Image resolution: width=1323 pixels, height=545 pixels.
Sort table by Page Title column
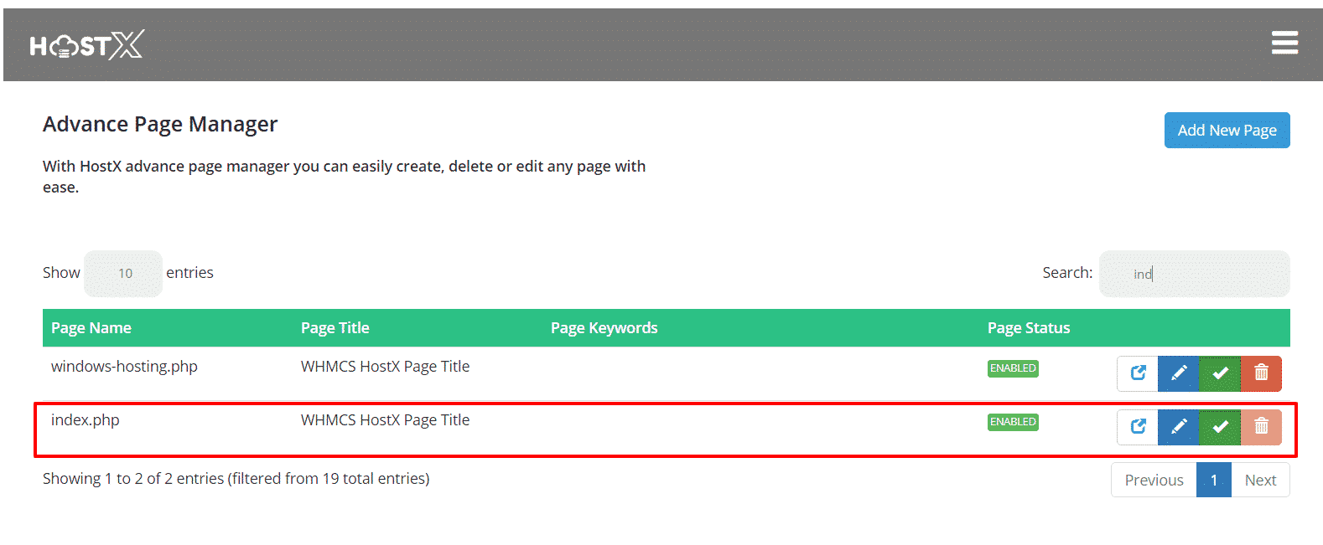335,328
